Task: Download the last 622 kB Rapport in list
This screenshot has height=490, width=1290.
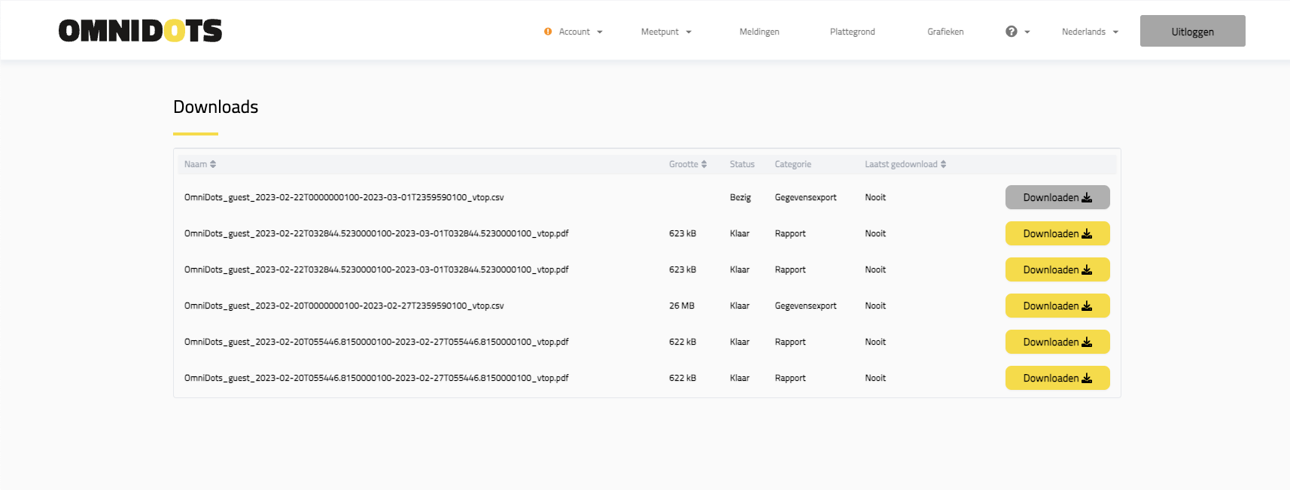Action: 1057,378
